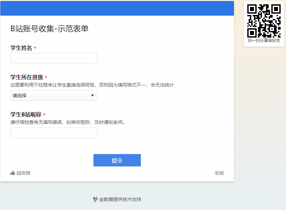This screenshot has width=286, height=210.
Task: Click the thumbs-up icon beside 超级赞
Action: [x=13, y=173]
